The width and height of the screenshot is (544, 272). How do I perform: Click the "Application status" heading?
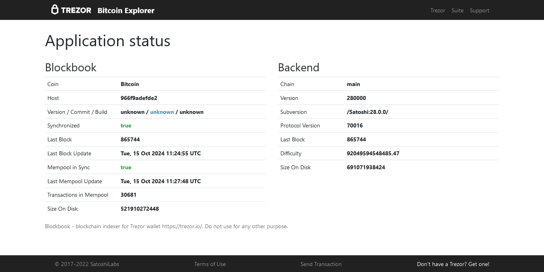[108, 41]
